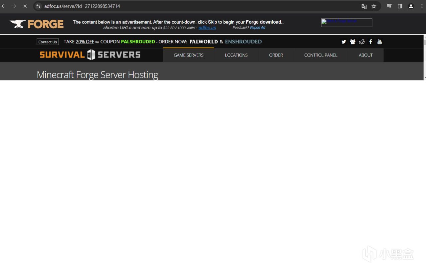The width and height of the screenshot is (426, 269).
Task: Open the PALWORLD order link
Action: (x=204, y=42)
